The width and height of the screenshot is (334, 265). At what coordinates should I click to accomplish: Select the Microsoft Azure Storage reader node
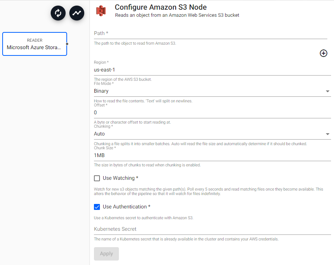pyautogui.click(x=35, y=44)
